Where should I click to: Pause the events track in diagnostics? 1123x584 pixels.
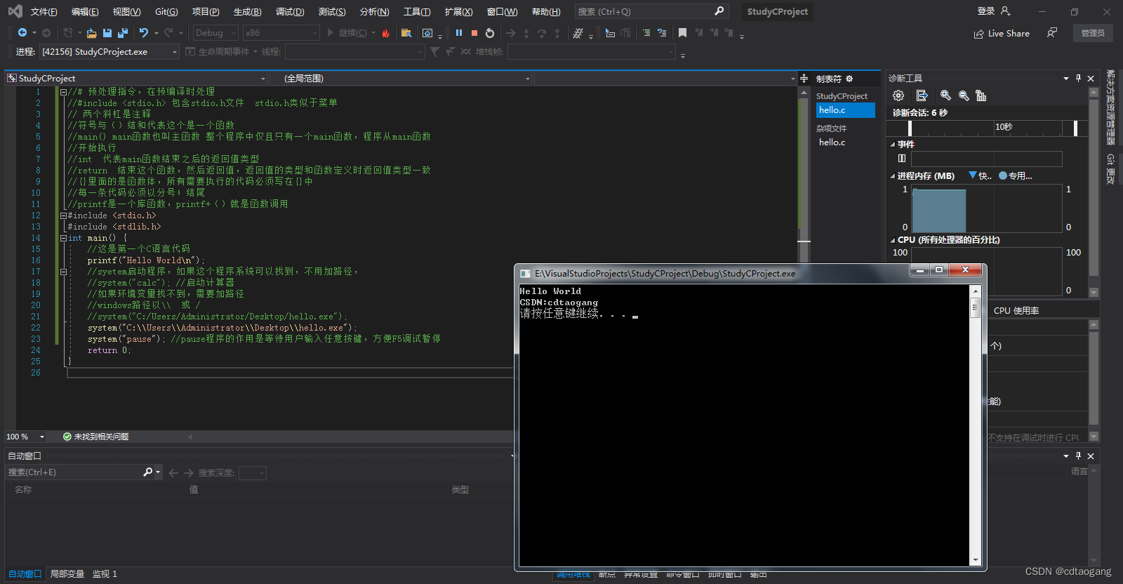click(902, 158)
